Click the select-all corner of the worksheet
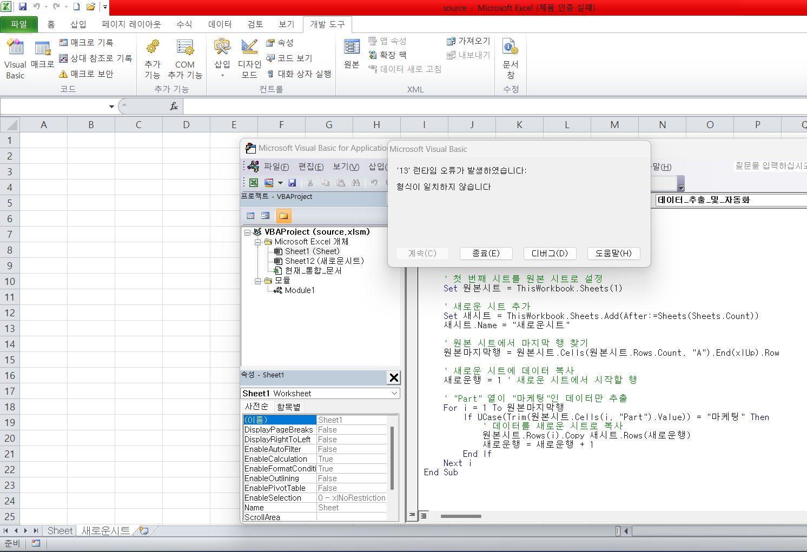807x552 pixels. click(10, 125)
